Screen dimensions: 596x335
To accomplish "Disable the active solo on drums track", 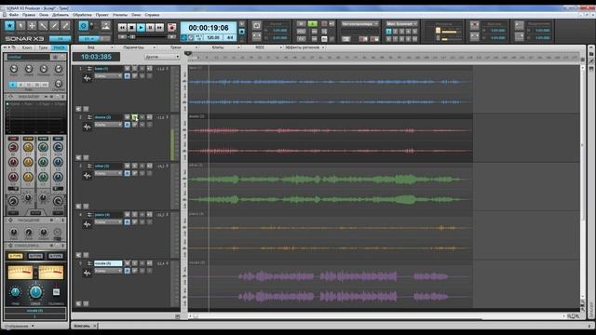I will 134,117.
